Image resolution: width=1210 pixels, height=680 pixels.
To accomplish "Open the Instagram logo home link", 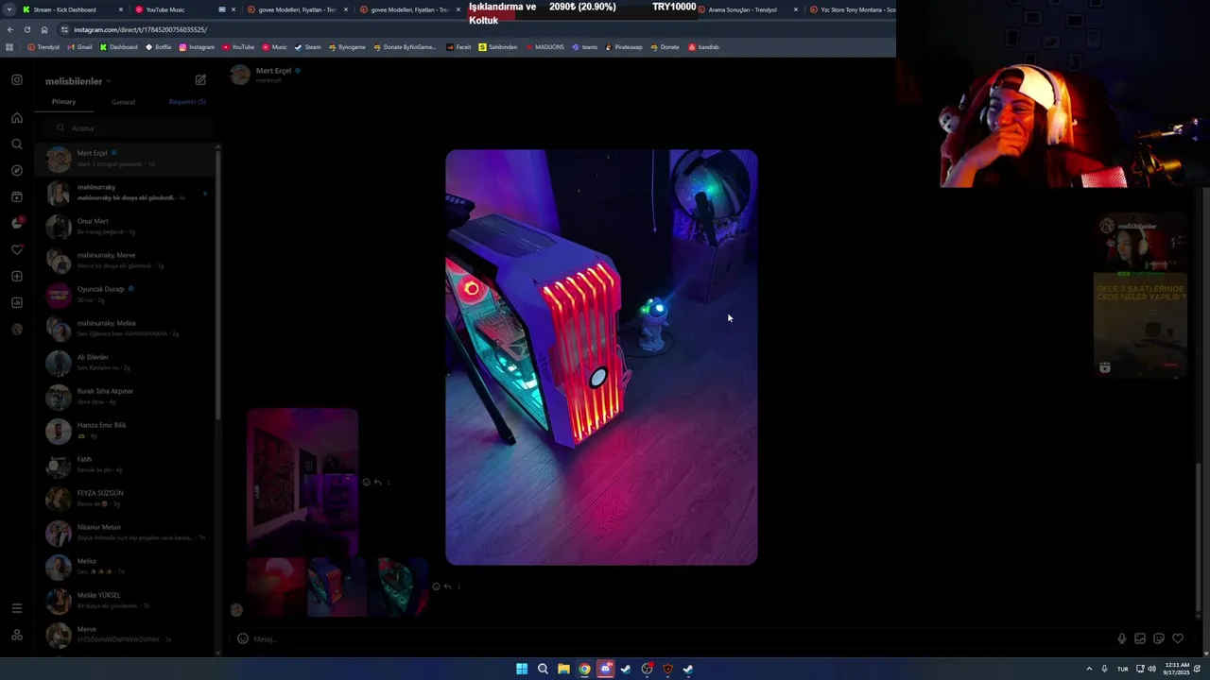I will pos(17,80).
